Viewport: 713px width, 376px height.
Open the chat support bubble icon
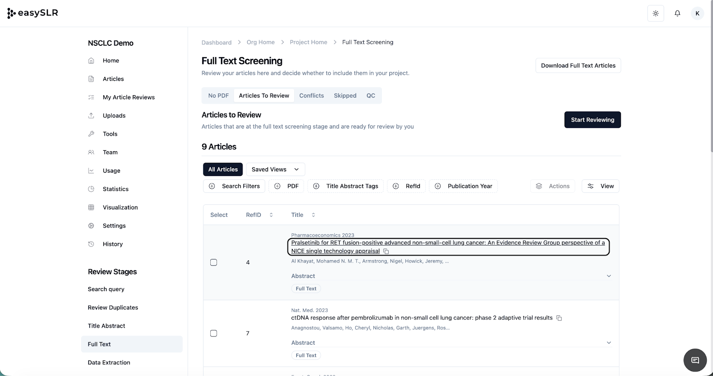click(695, 360)
